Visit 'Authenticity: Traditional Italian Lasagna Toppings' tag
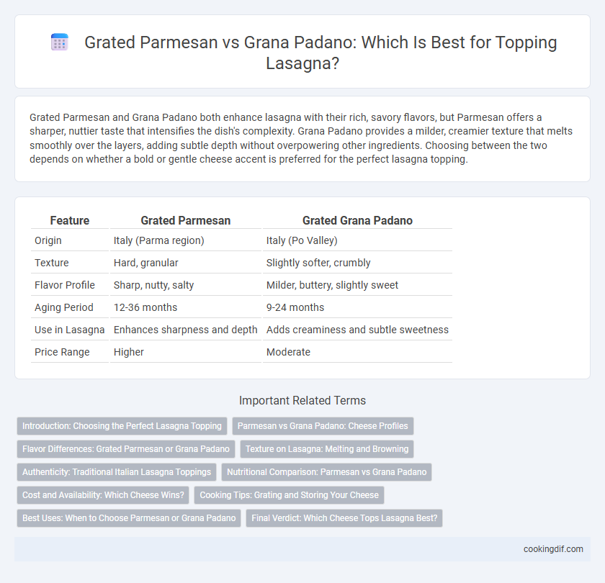This screenshot has width=605, height=583. pos(117,472)
